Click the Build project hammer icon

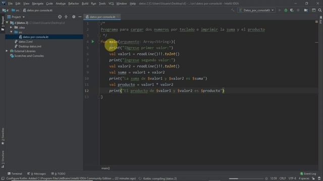click(233, 10)
